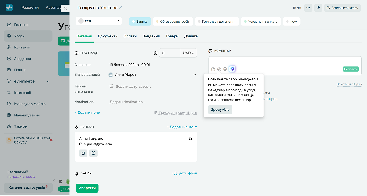Screen dimensions: 367x196
Task: Click the comment text area
Action: coord(285,61)
